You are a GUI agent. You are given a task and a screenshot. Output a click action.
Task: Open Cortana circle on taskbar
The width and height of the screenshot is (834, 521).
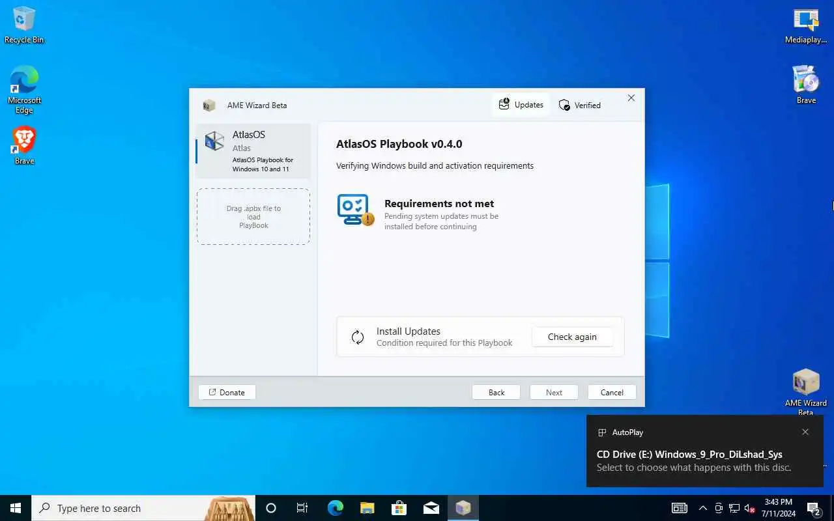click(x=271, y=508)
